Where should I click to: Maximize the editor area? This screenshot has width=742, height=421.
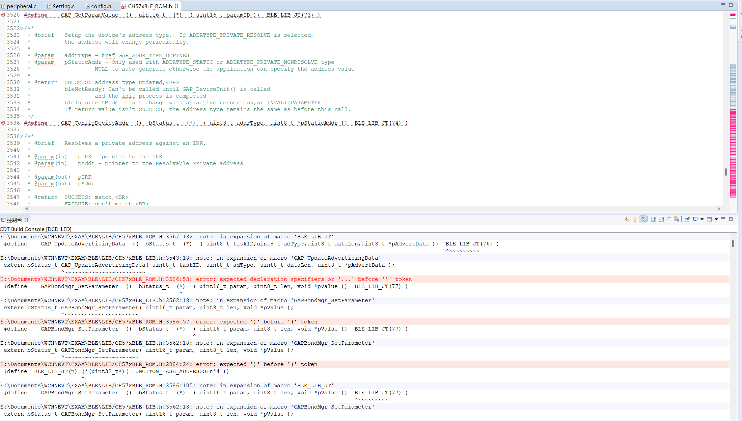[731, 5]
